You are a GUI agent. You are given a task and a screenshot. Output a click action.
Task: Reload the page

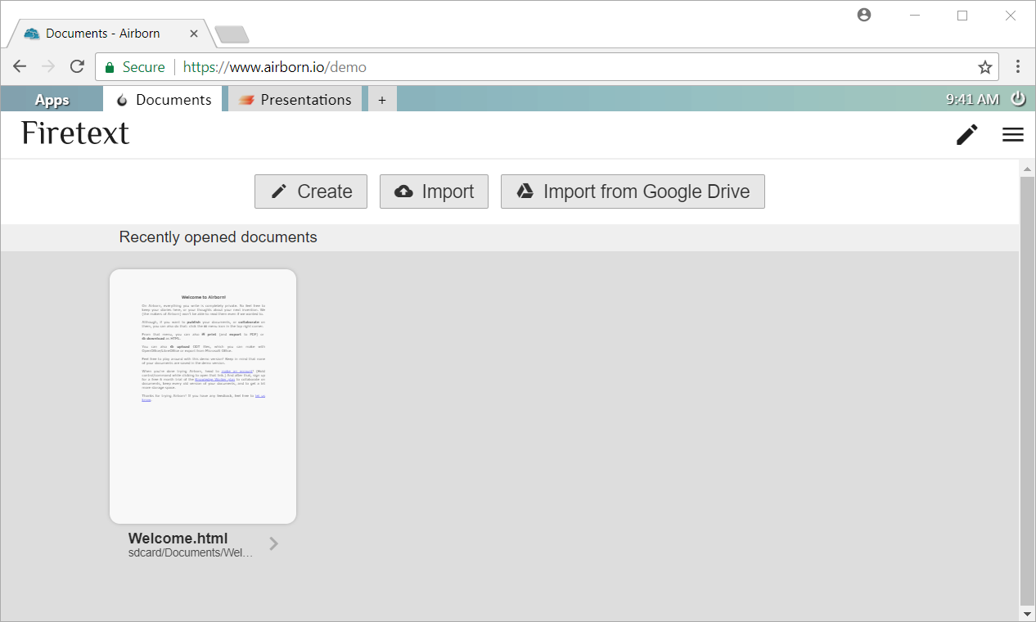pyautogui.click(x=77, y=67)
